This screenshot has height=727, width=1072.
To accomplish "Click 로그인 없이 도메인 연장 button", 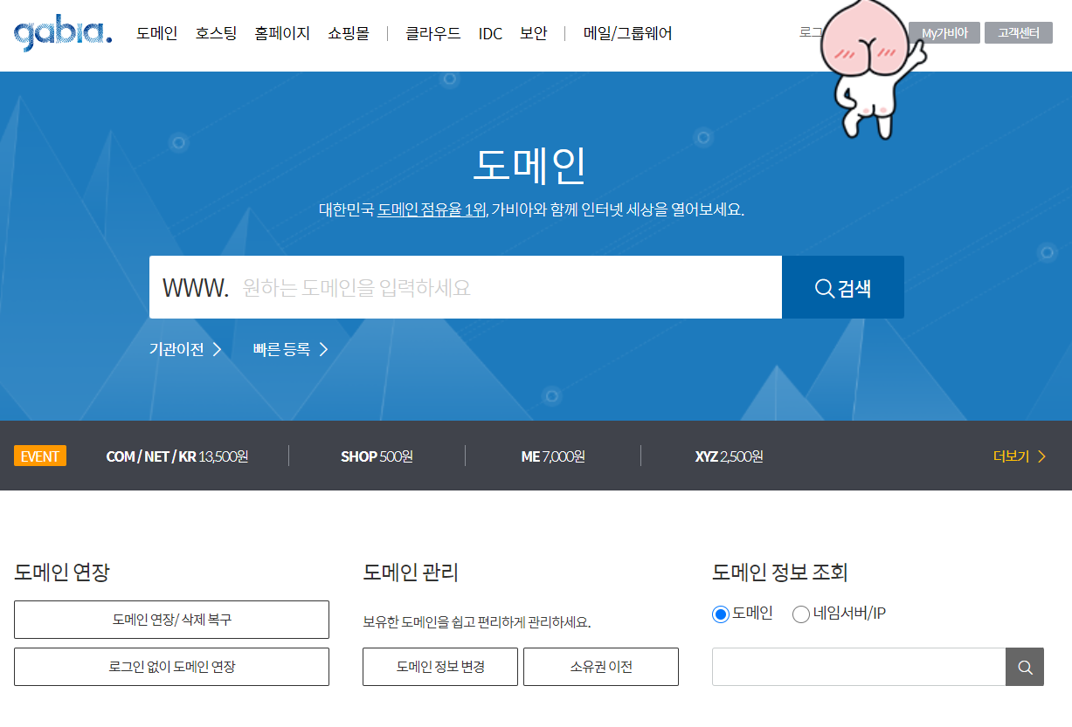I will [x=171, y=667].
